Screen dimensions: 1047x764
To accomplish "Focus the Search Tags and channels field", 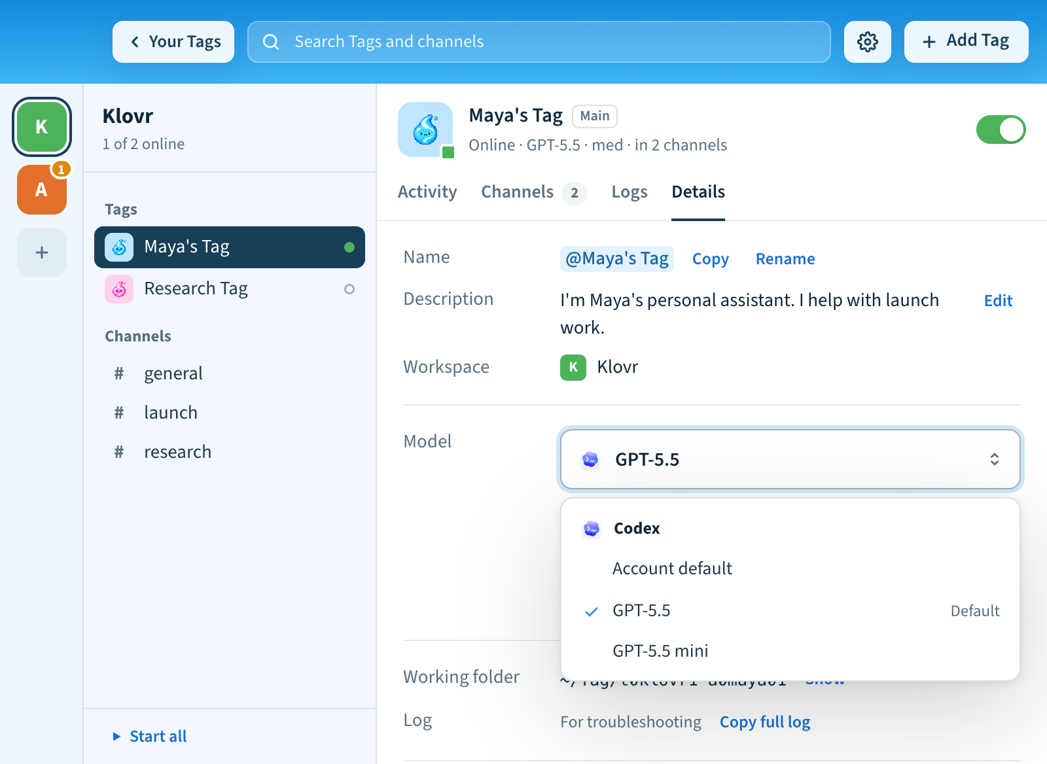I will [x=539, y=42].
